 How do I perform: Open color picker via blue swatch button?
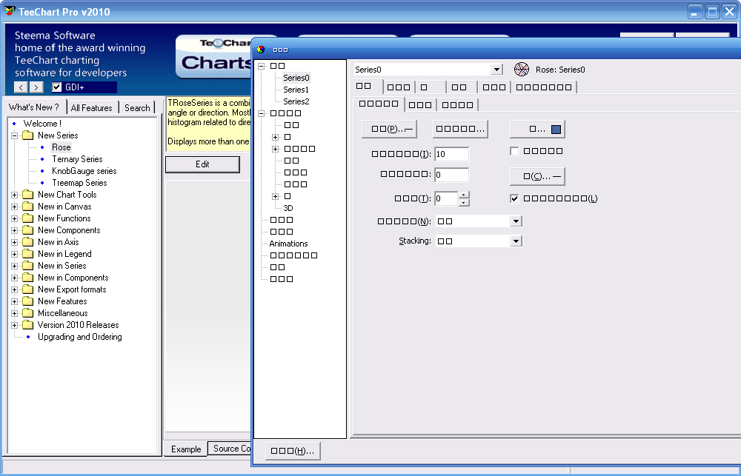(x=537, y=129)
